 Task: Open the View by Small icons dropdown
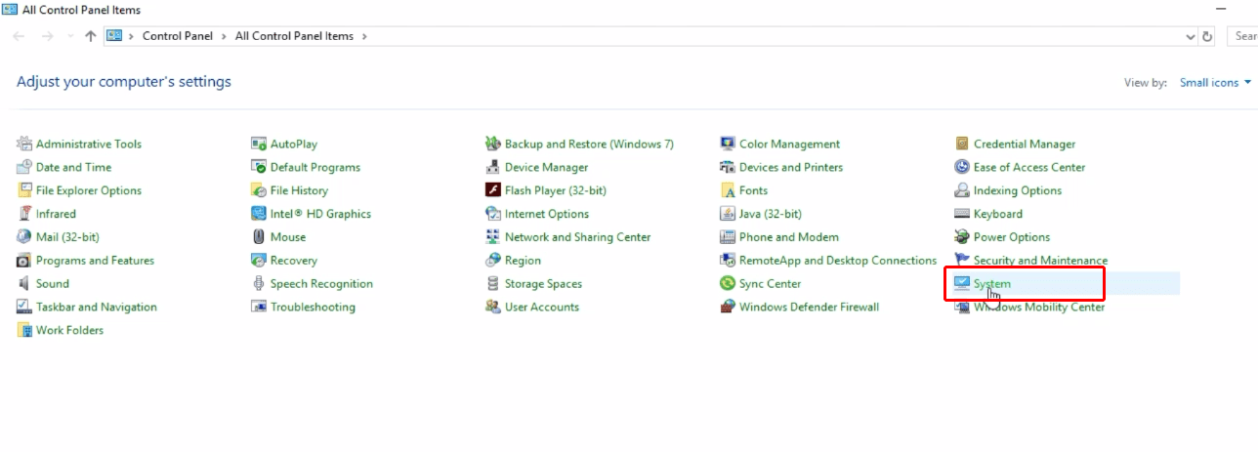(x=1215, y=83)
